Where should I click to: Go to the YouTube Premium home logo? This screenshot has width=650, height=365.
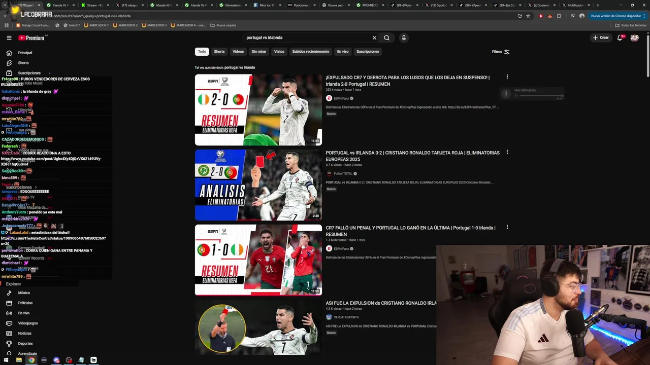coord(32,38)
